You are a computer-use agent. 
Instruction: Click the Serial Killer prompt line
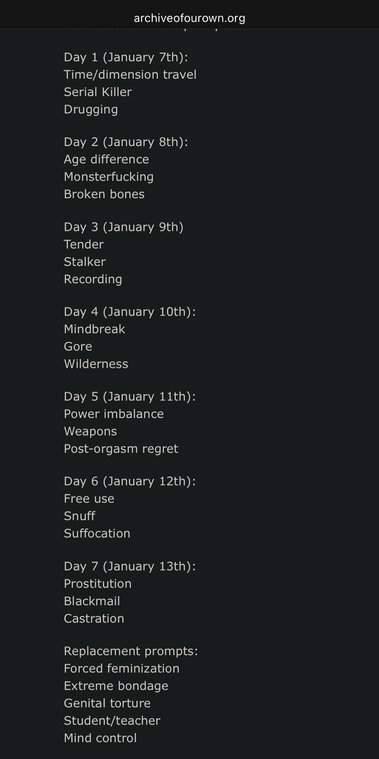pyautogui.click(x=98, y=92)
